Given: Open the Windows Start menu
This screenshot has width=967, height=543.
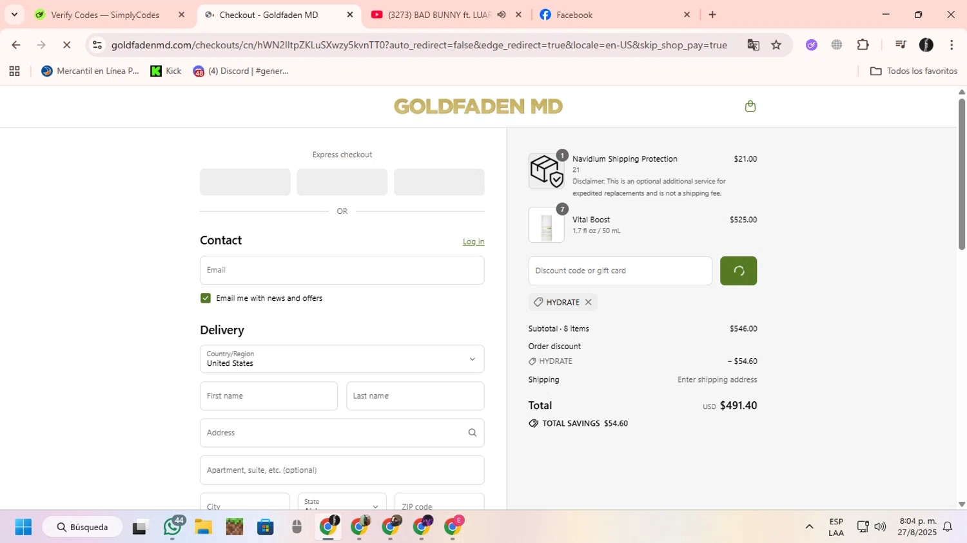Looking at the screenshot, I should pyautogui.click(x=23, y=527).
